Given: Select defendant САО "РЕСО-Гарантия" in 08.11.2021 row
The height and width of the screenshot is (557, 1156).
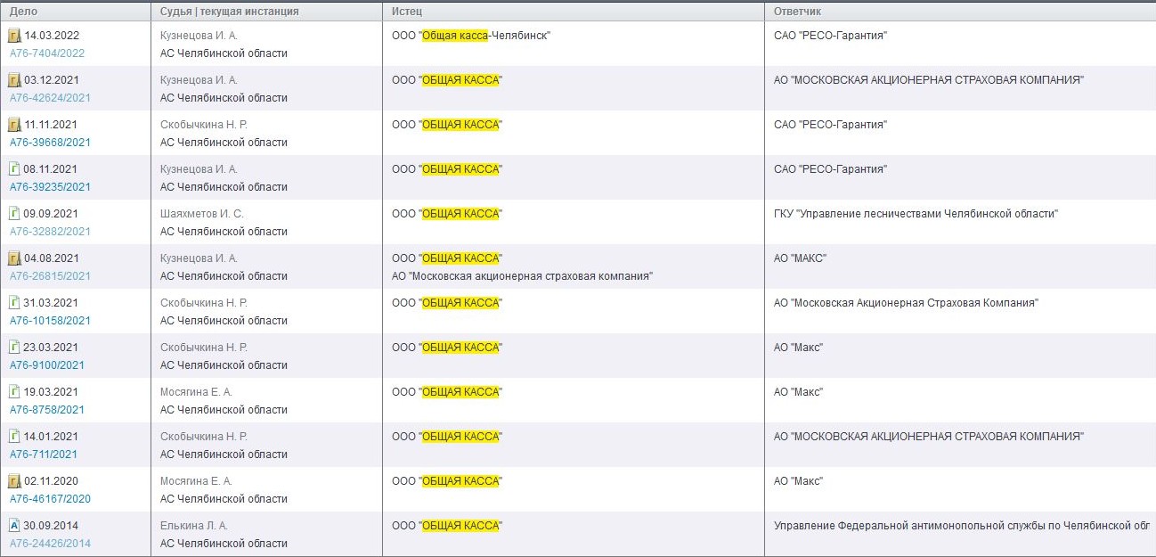Looking at the screenshot, I should [x=831, y=169].
